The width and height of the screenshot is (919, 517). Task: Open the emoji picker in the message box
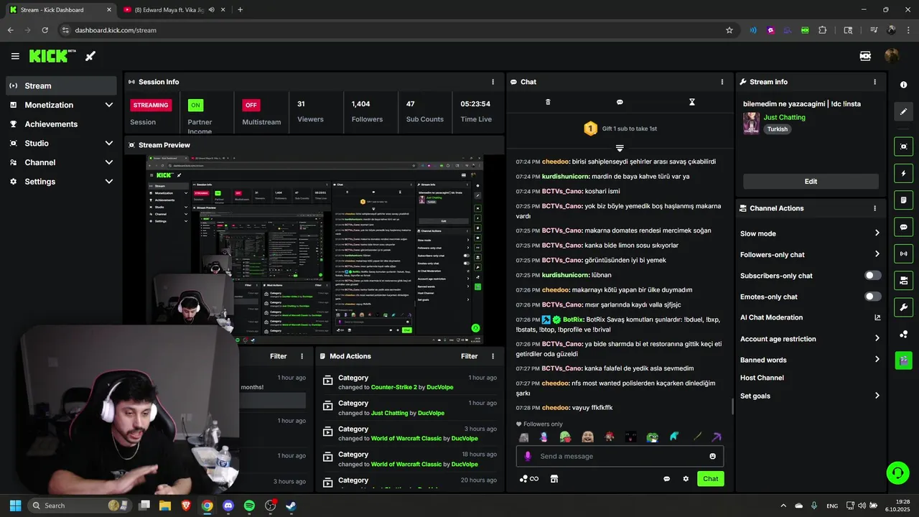click(712, 456)
